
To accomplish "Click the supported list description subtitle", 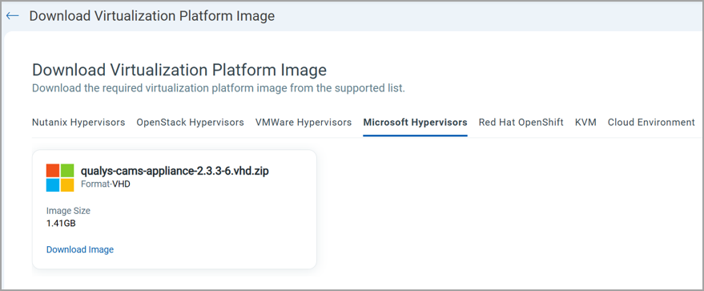I will pos(218,88).
